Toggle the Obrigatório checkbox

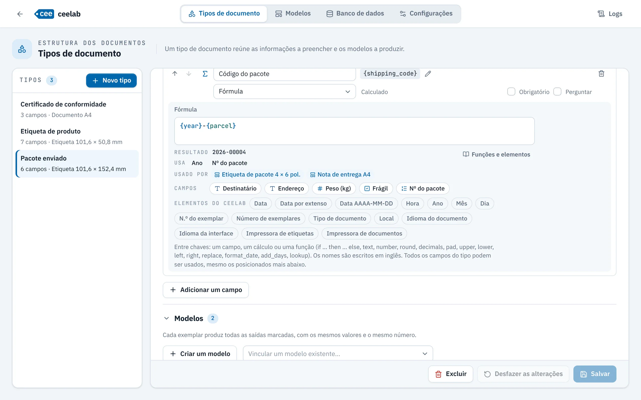[511, 92]
